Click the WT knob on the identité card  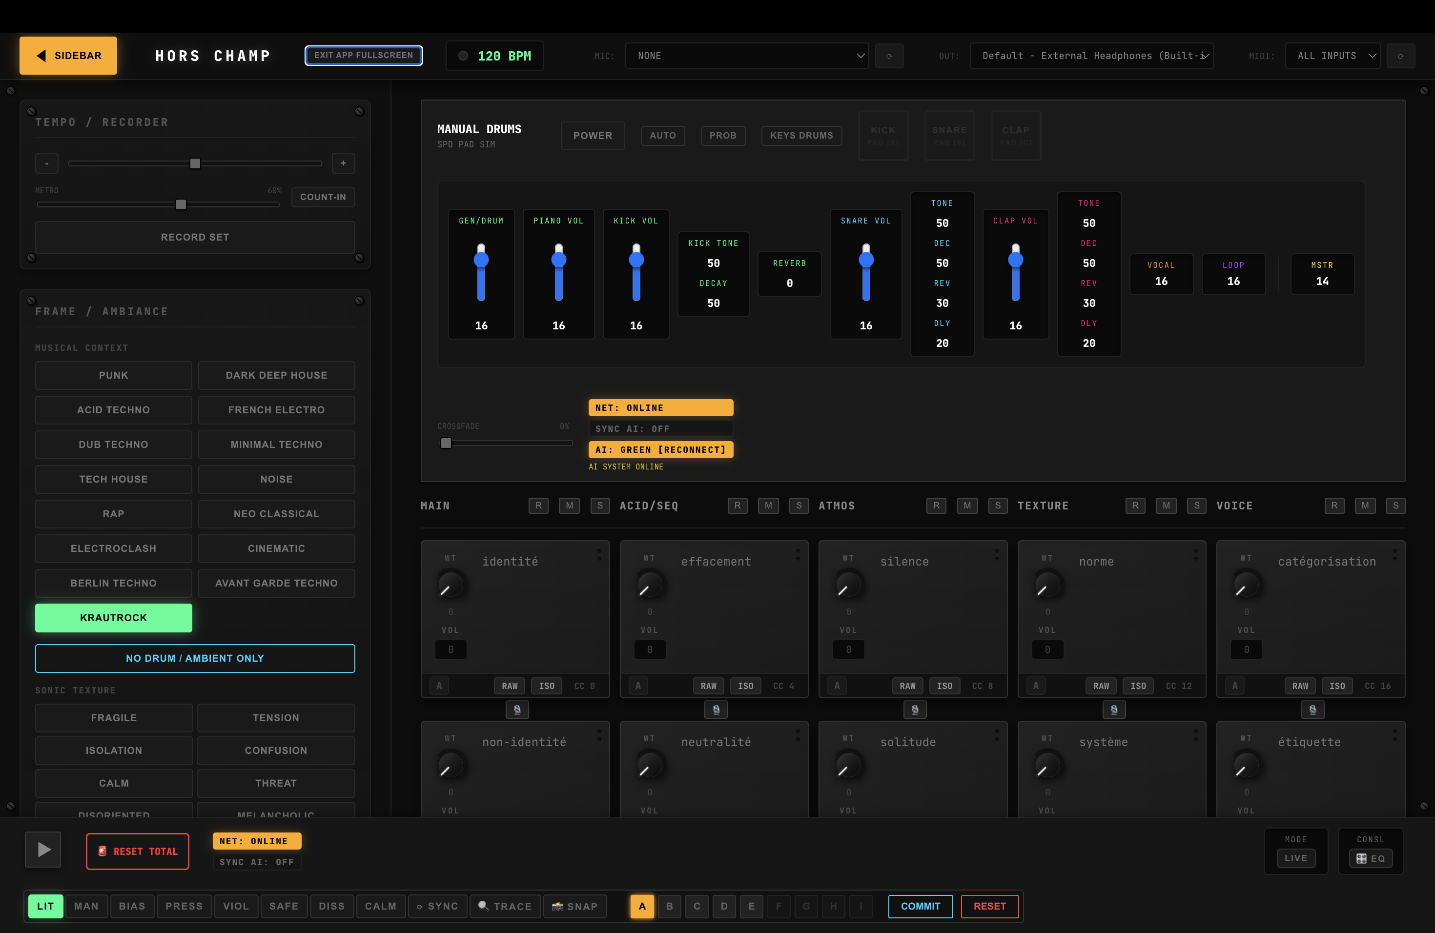(451, 585)
